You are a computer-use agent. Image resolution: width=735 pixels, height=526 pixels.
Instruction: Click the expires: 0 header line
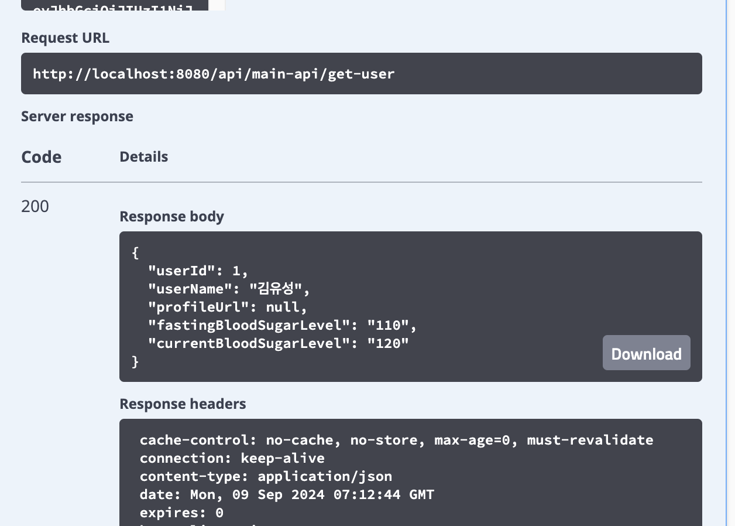coord(182,513)
